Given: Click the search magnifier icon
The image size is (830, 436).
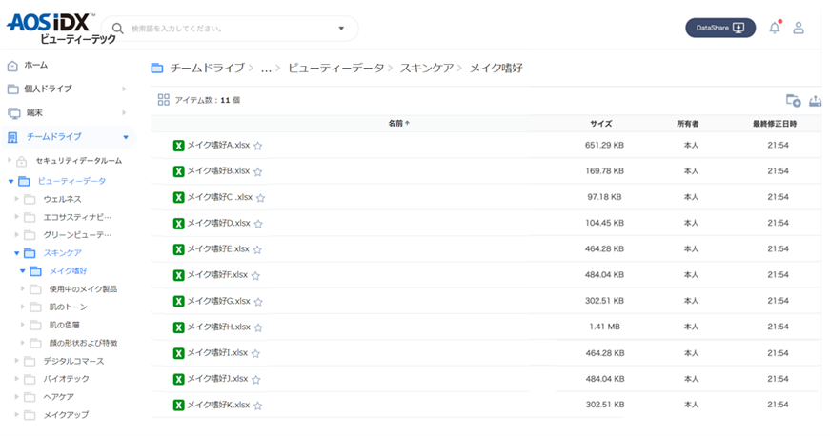Looking at the screenshot, I should tap(118, 29).
